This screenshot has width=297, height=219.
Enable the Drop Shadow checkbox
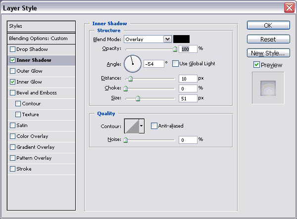point(12,49)
